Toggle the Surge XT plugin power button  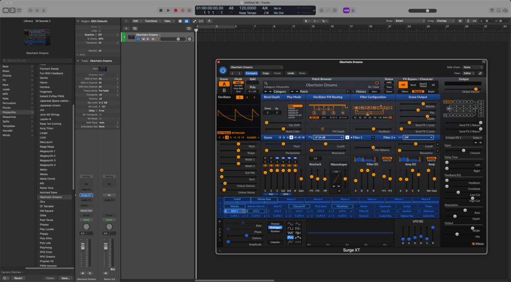tap(223, 70)
